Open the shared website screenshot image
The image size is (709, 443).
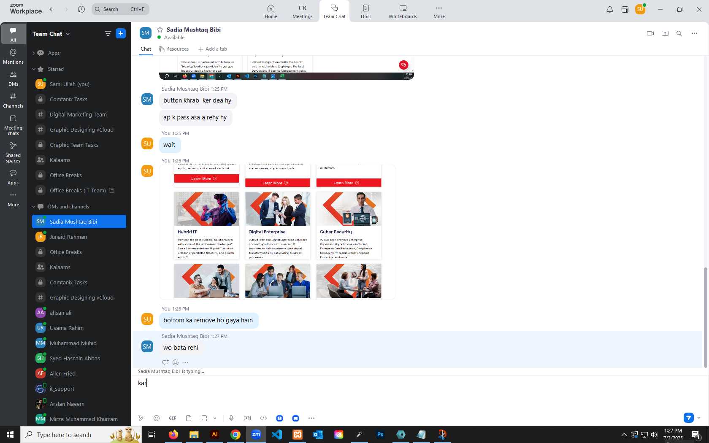[x=277, y=232]
